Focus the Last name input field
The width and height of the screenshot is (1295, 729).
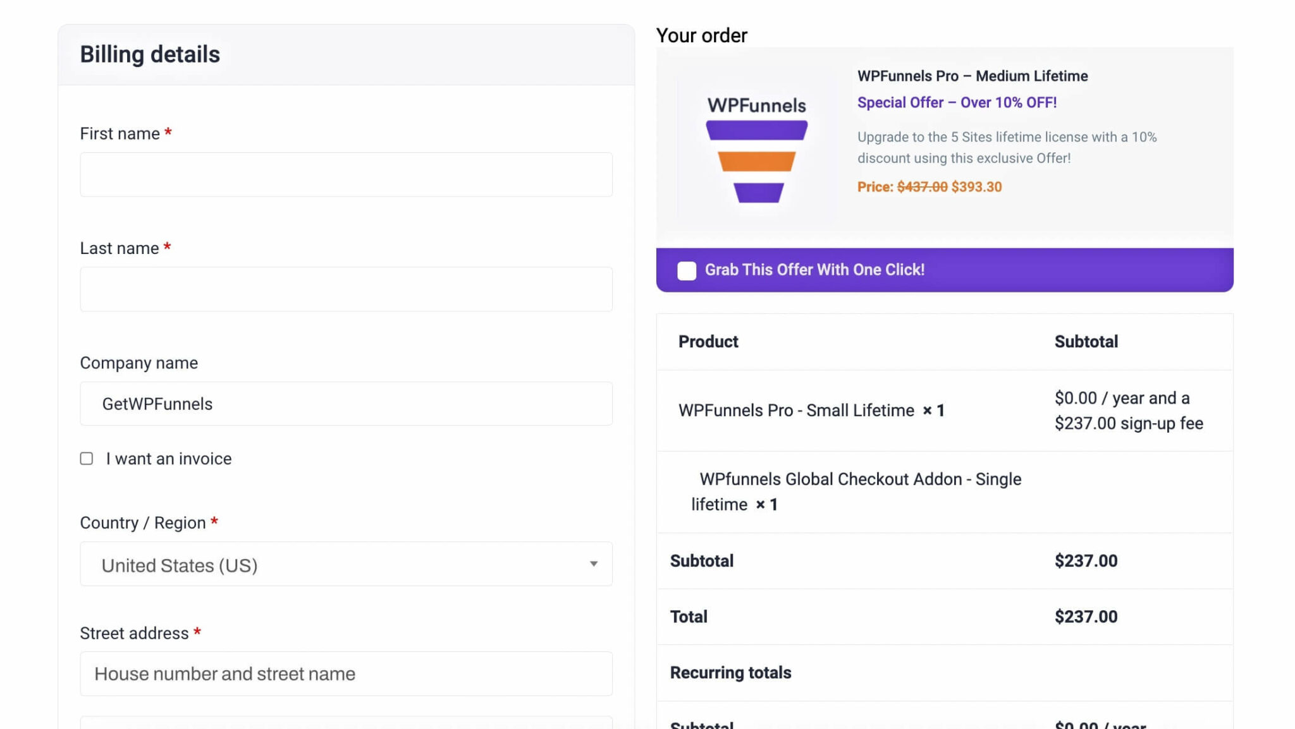(x=346, y=289)
